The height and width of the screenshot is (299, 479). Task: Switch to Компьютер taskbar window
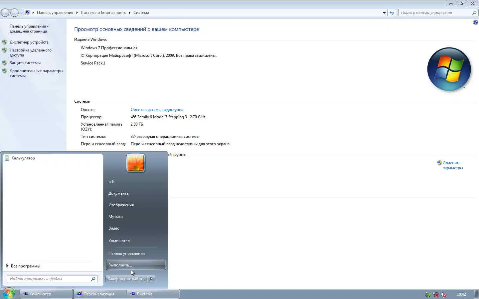[46, 294]
